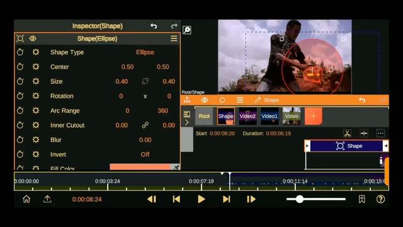Enable keyframe stopwatch for Shape Type
The width and height of the screenshot is (403, 227).
pyautogui.click(x=20, y=52)
